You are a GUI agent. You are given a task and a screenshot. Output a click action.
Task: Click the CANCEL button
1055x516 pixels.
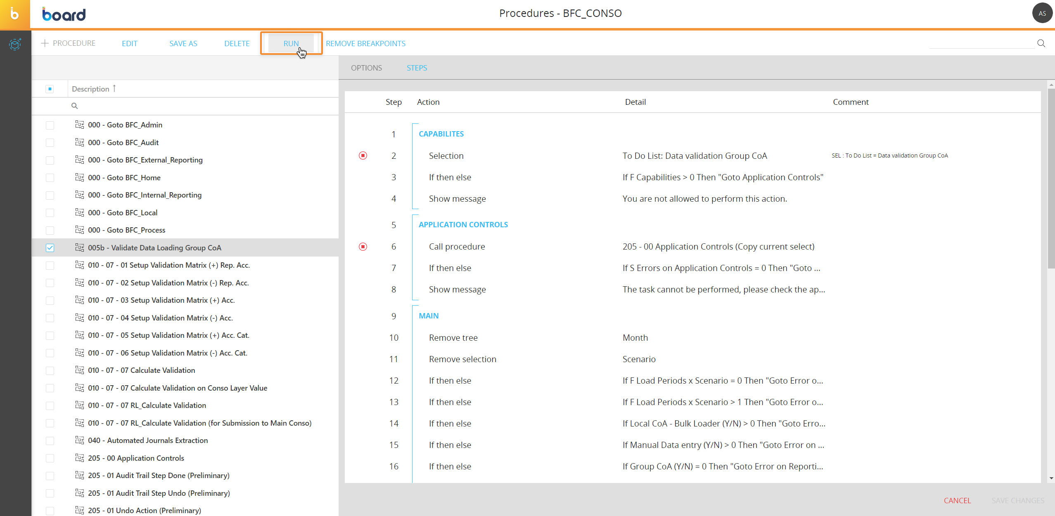(x=957, y=500)
